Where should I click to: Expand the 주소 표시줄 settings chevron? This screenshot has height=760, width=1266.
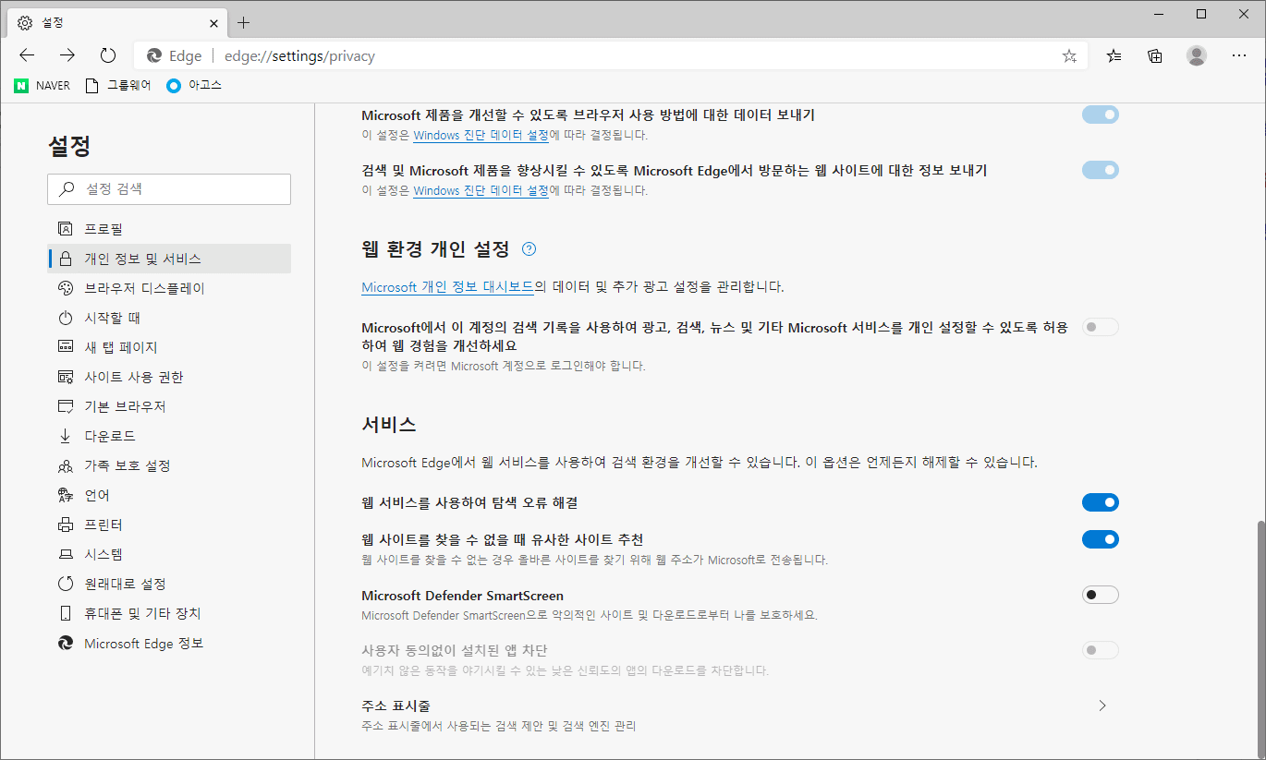click(x=1102, y=706)
